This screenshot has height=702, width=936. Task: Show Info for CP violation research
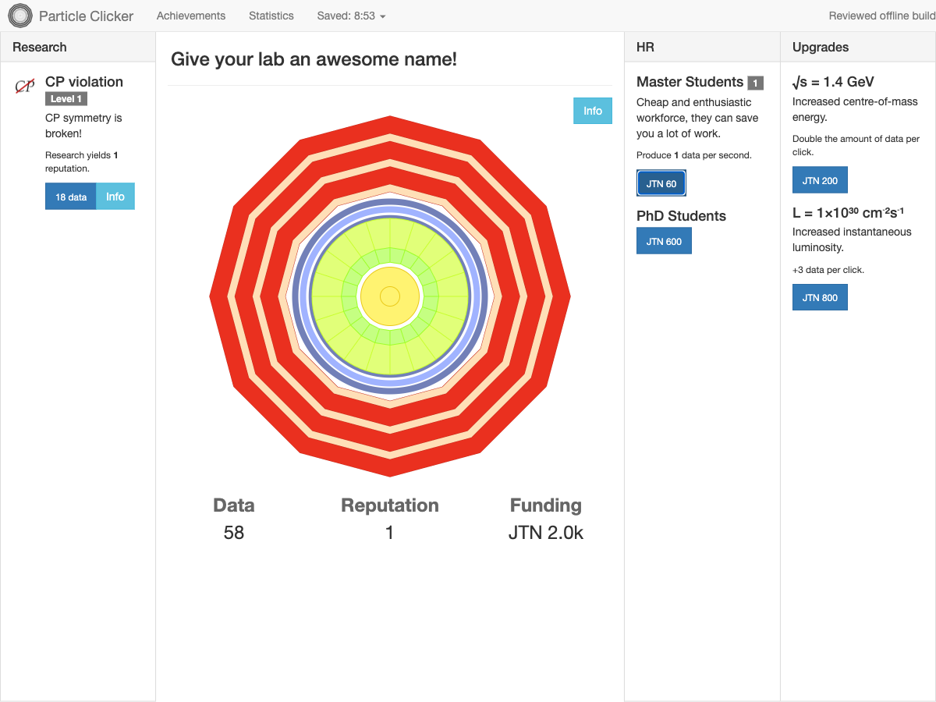(115, 197)
